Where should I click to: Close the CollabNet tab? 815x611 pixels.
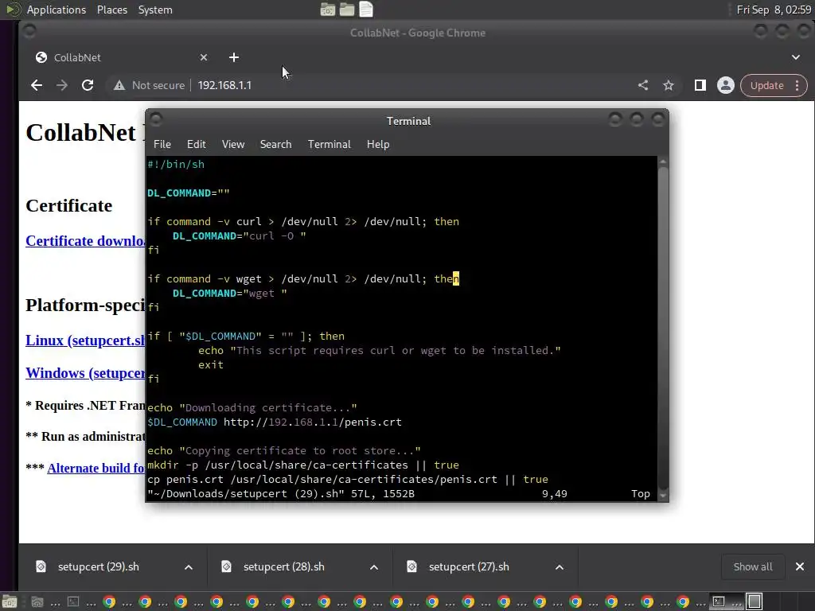pyautogui.click(x=204, y=57)
